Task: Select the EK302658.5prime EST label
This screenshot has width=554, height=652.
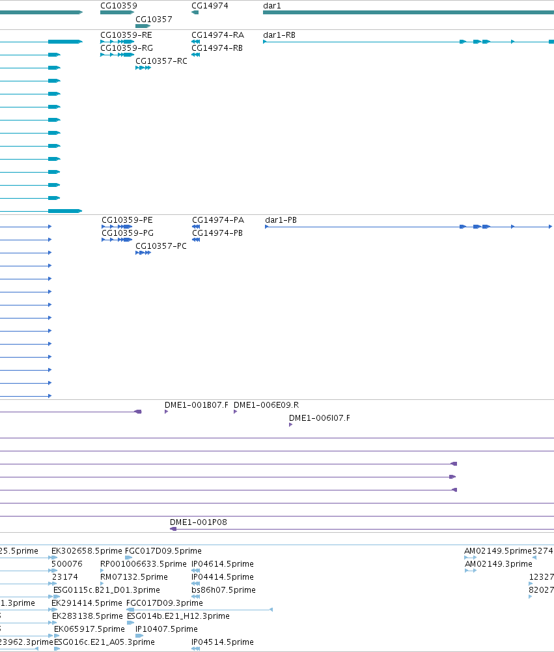Action: pos(87,551)
